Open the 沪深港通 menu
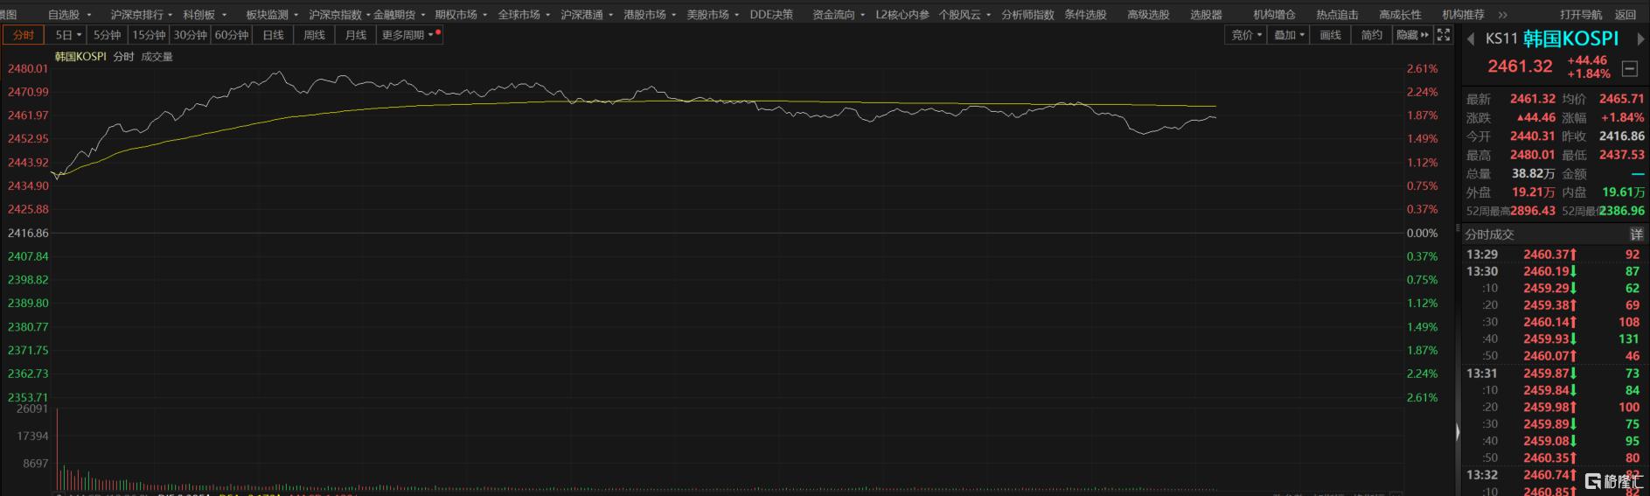 587,15
